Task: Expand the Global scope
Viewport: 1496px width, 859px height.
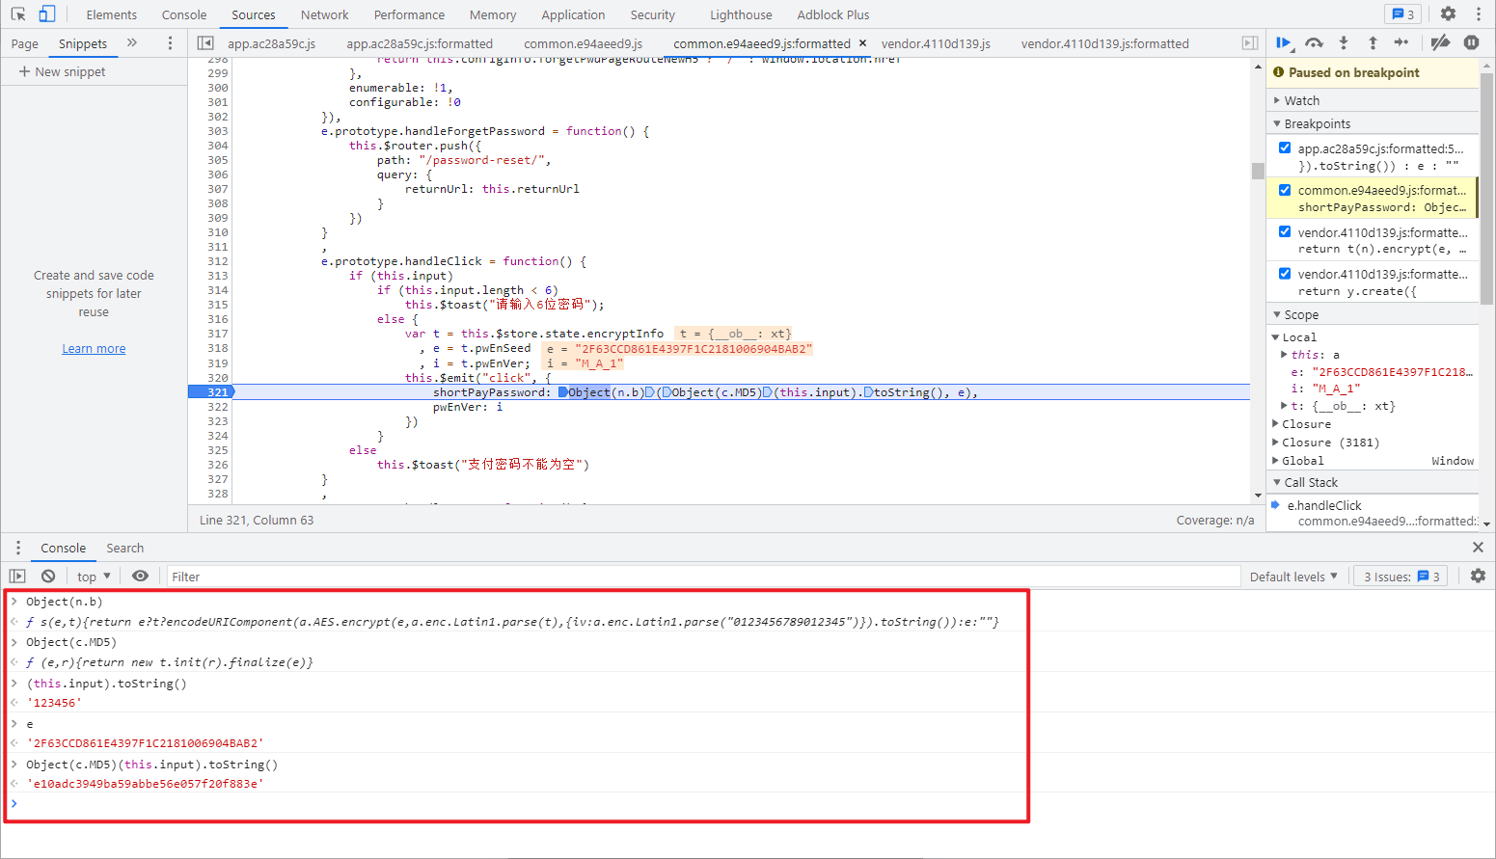Action: click(1275, 461)
